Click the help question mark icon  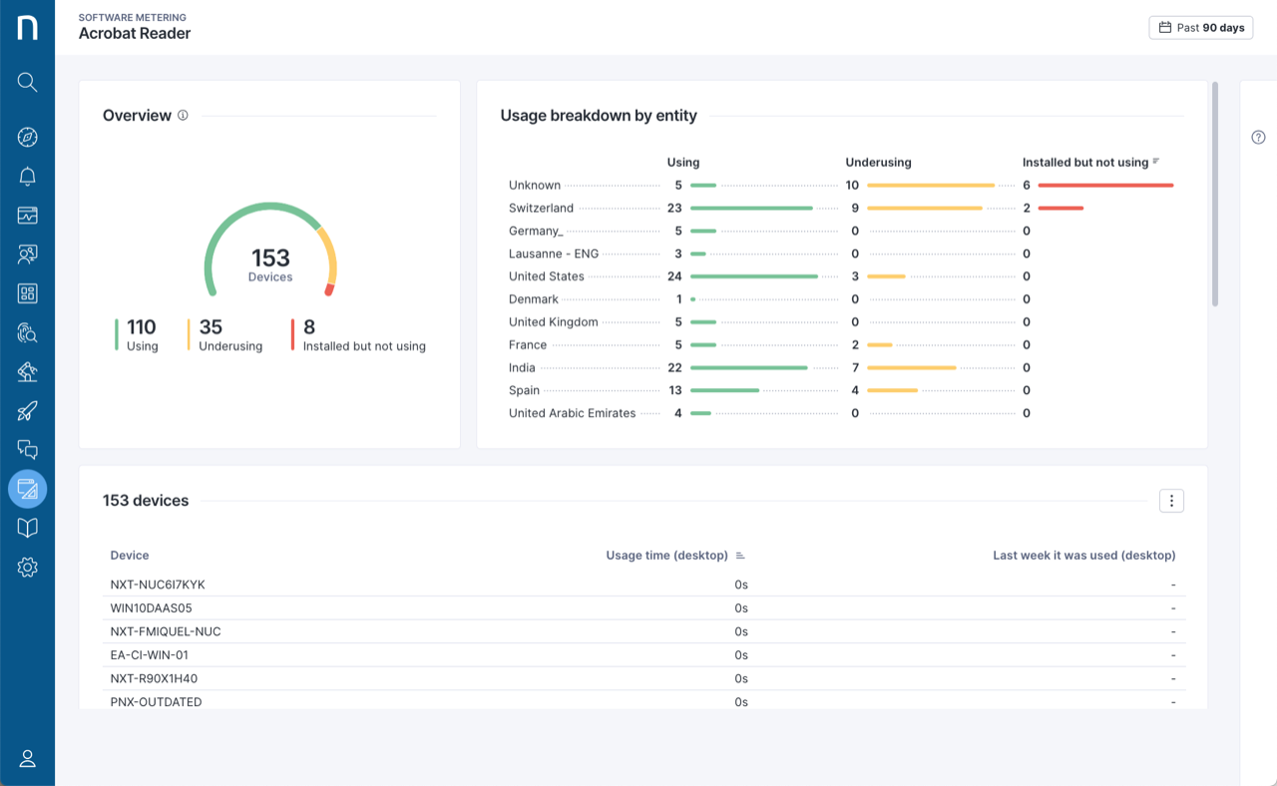pyautogui.click(x=1258, y=138)
